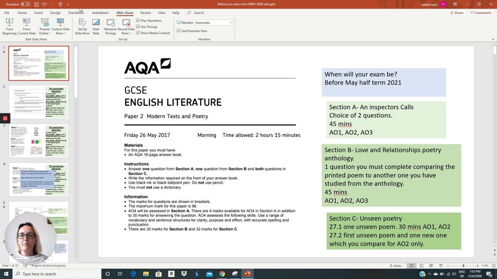Click the ribbon Search box
The width and height of the screenshot is (497, 279).
(196, 13)
